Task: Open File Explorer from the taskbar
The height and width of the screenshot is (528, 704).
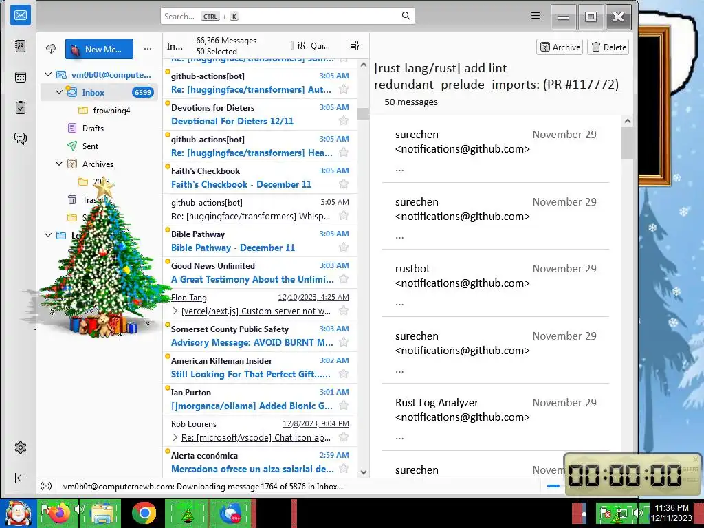Action: [102, 513]
